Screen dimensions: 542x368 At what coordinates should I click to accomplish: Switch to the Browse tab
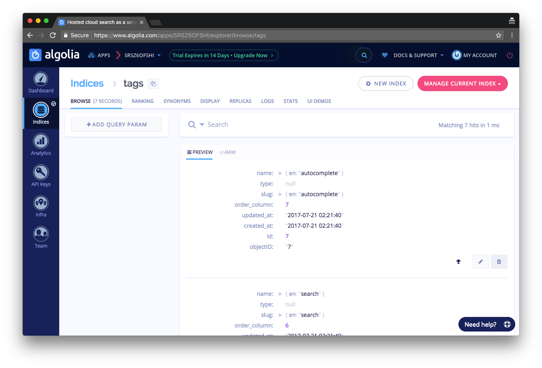pyautogui.click(x=96, y=101)
